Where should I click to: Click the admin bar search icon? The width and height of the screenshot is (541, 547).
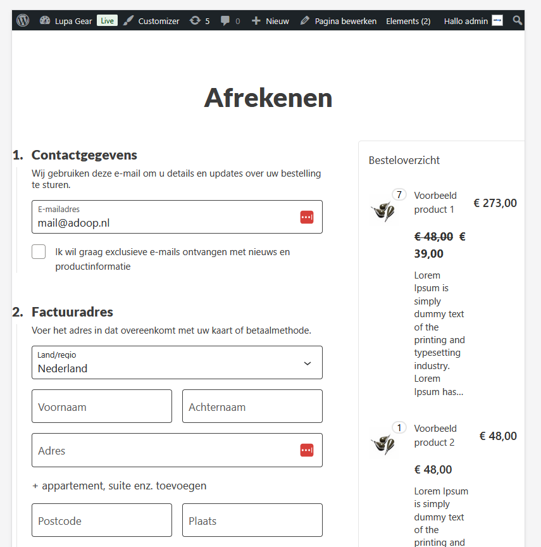point(518,21)
